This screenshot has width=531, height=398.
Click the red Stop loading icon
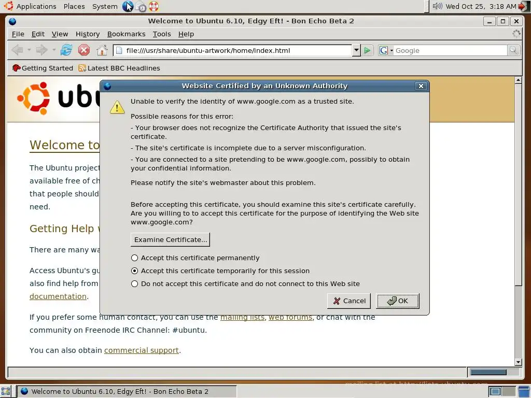click(x=84, y=50)
